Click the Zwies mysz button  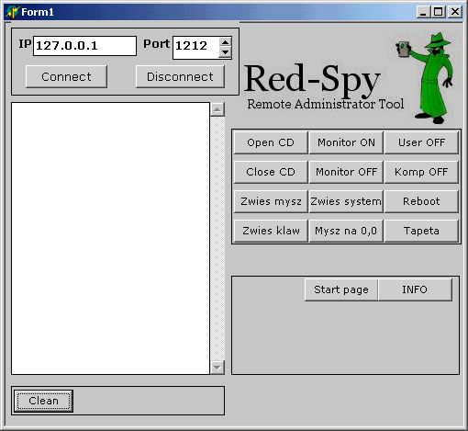271,201
